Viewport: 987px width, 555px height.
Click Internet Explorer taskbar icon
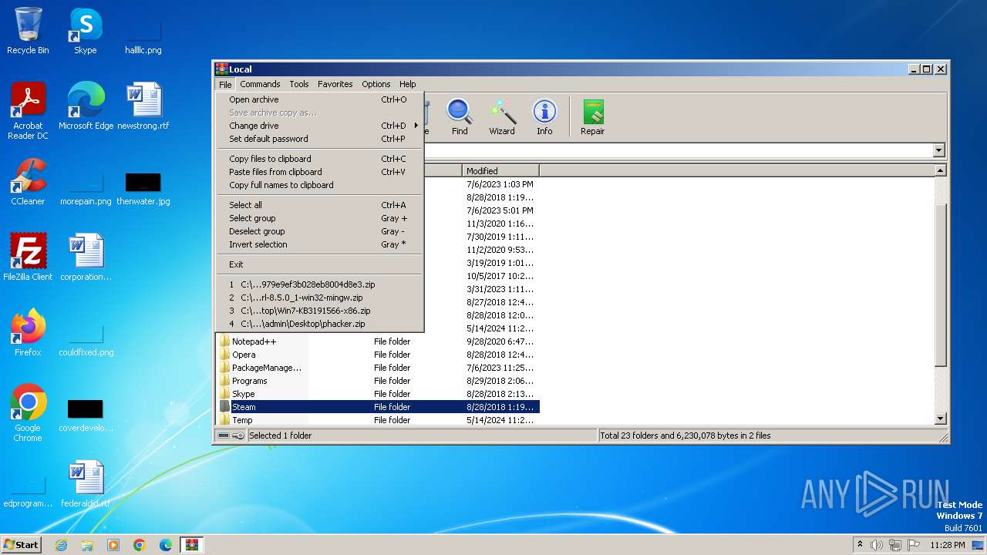[x=61, y=545]
